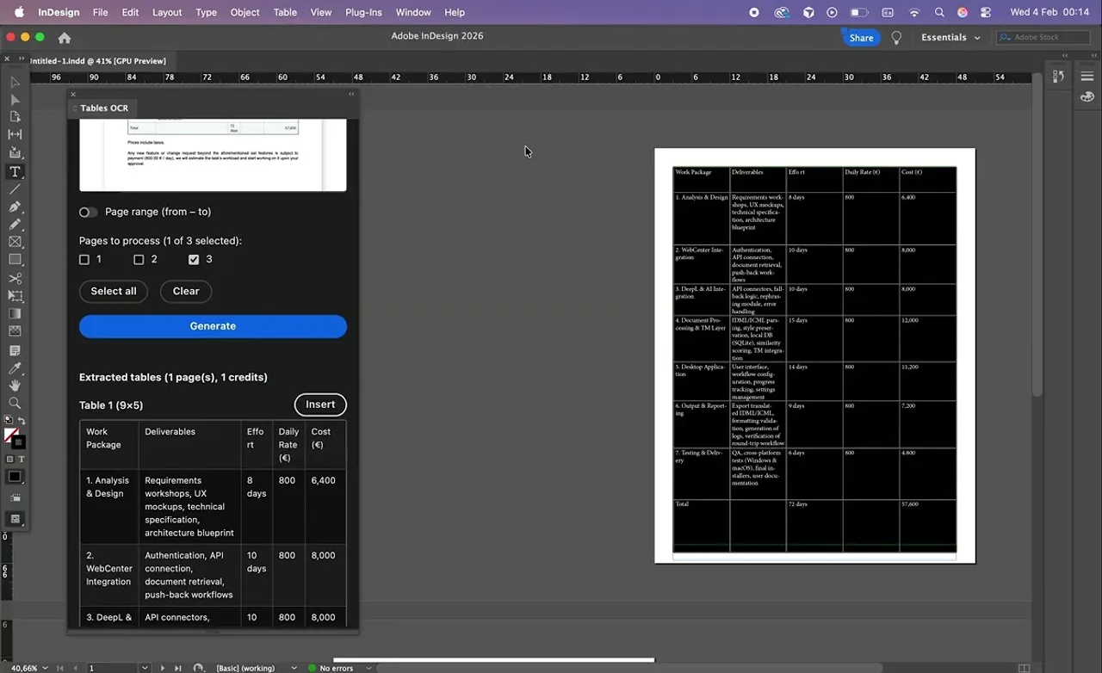The height and width of the screenshot is (673, 1102).
Task: Pick the Eyedropper tool
Action: (15, 368)
